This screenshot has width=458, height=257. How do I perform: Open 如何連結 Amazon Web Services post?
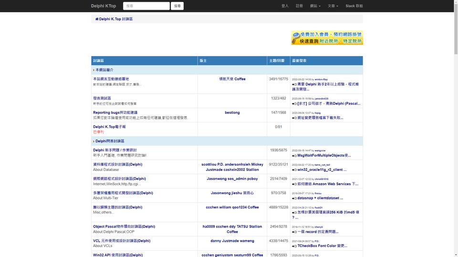pos(328,184)
